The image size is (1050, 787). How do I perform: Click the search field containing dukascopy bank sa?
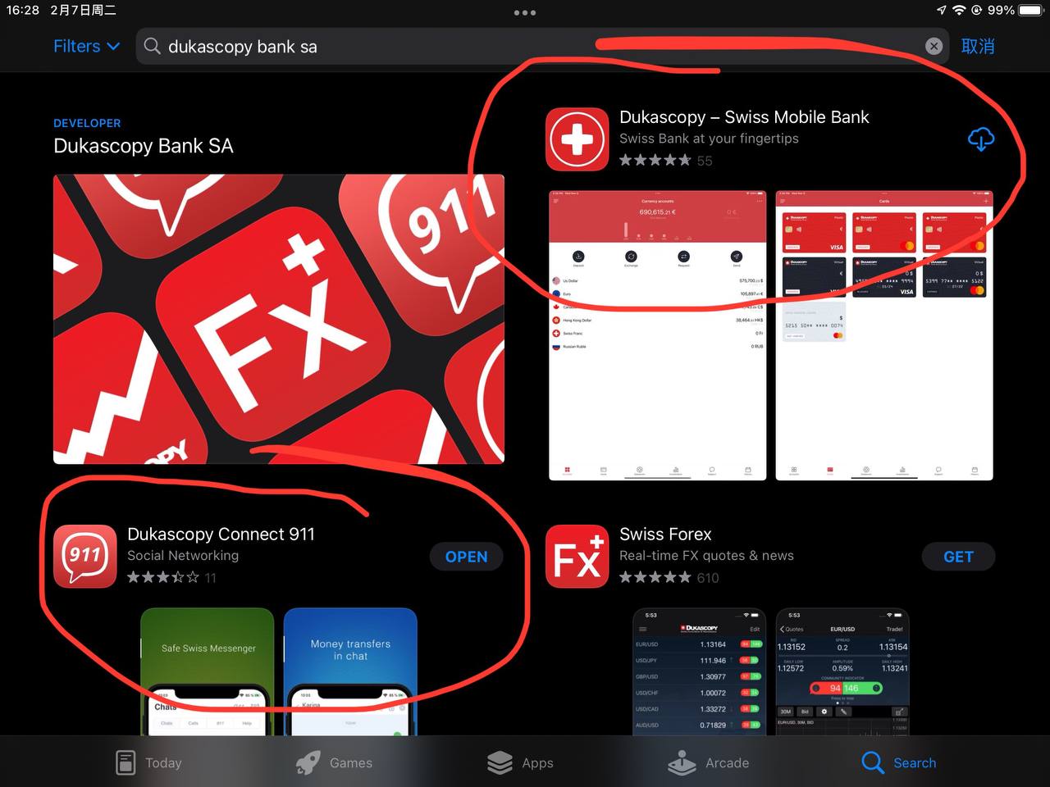click(533, 47)
